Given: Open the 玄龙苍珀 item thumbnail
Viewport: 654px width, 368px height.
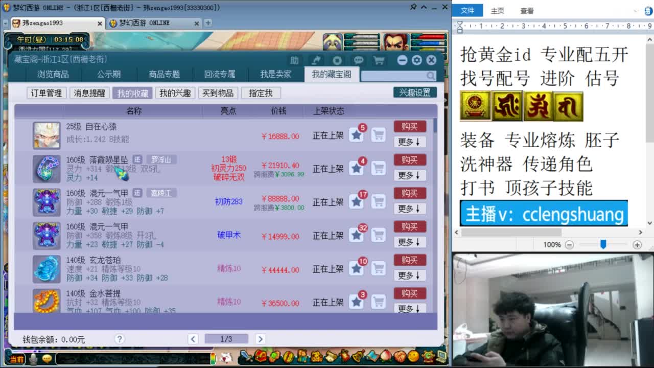Looking at the screenshot, I should 46,269.
